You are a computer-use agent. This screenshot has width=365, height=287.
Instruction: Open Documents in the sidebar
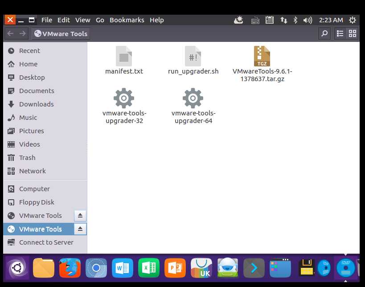[x=45, y=91]
